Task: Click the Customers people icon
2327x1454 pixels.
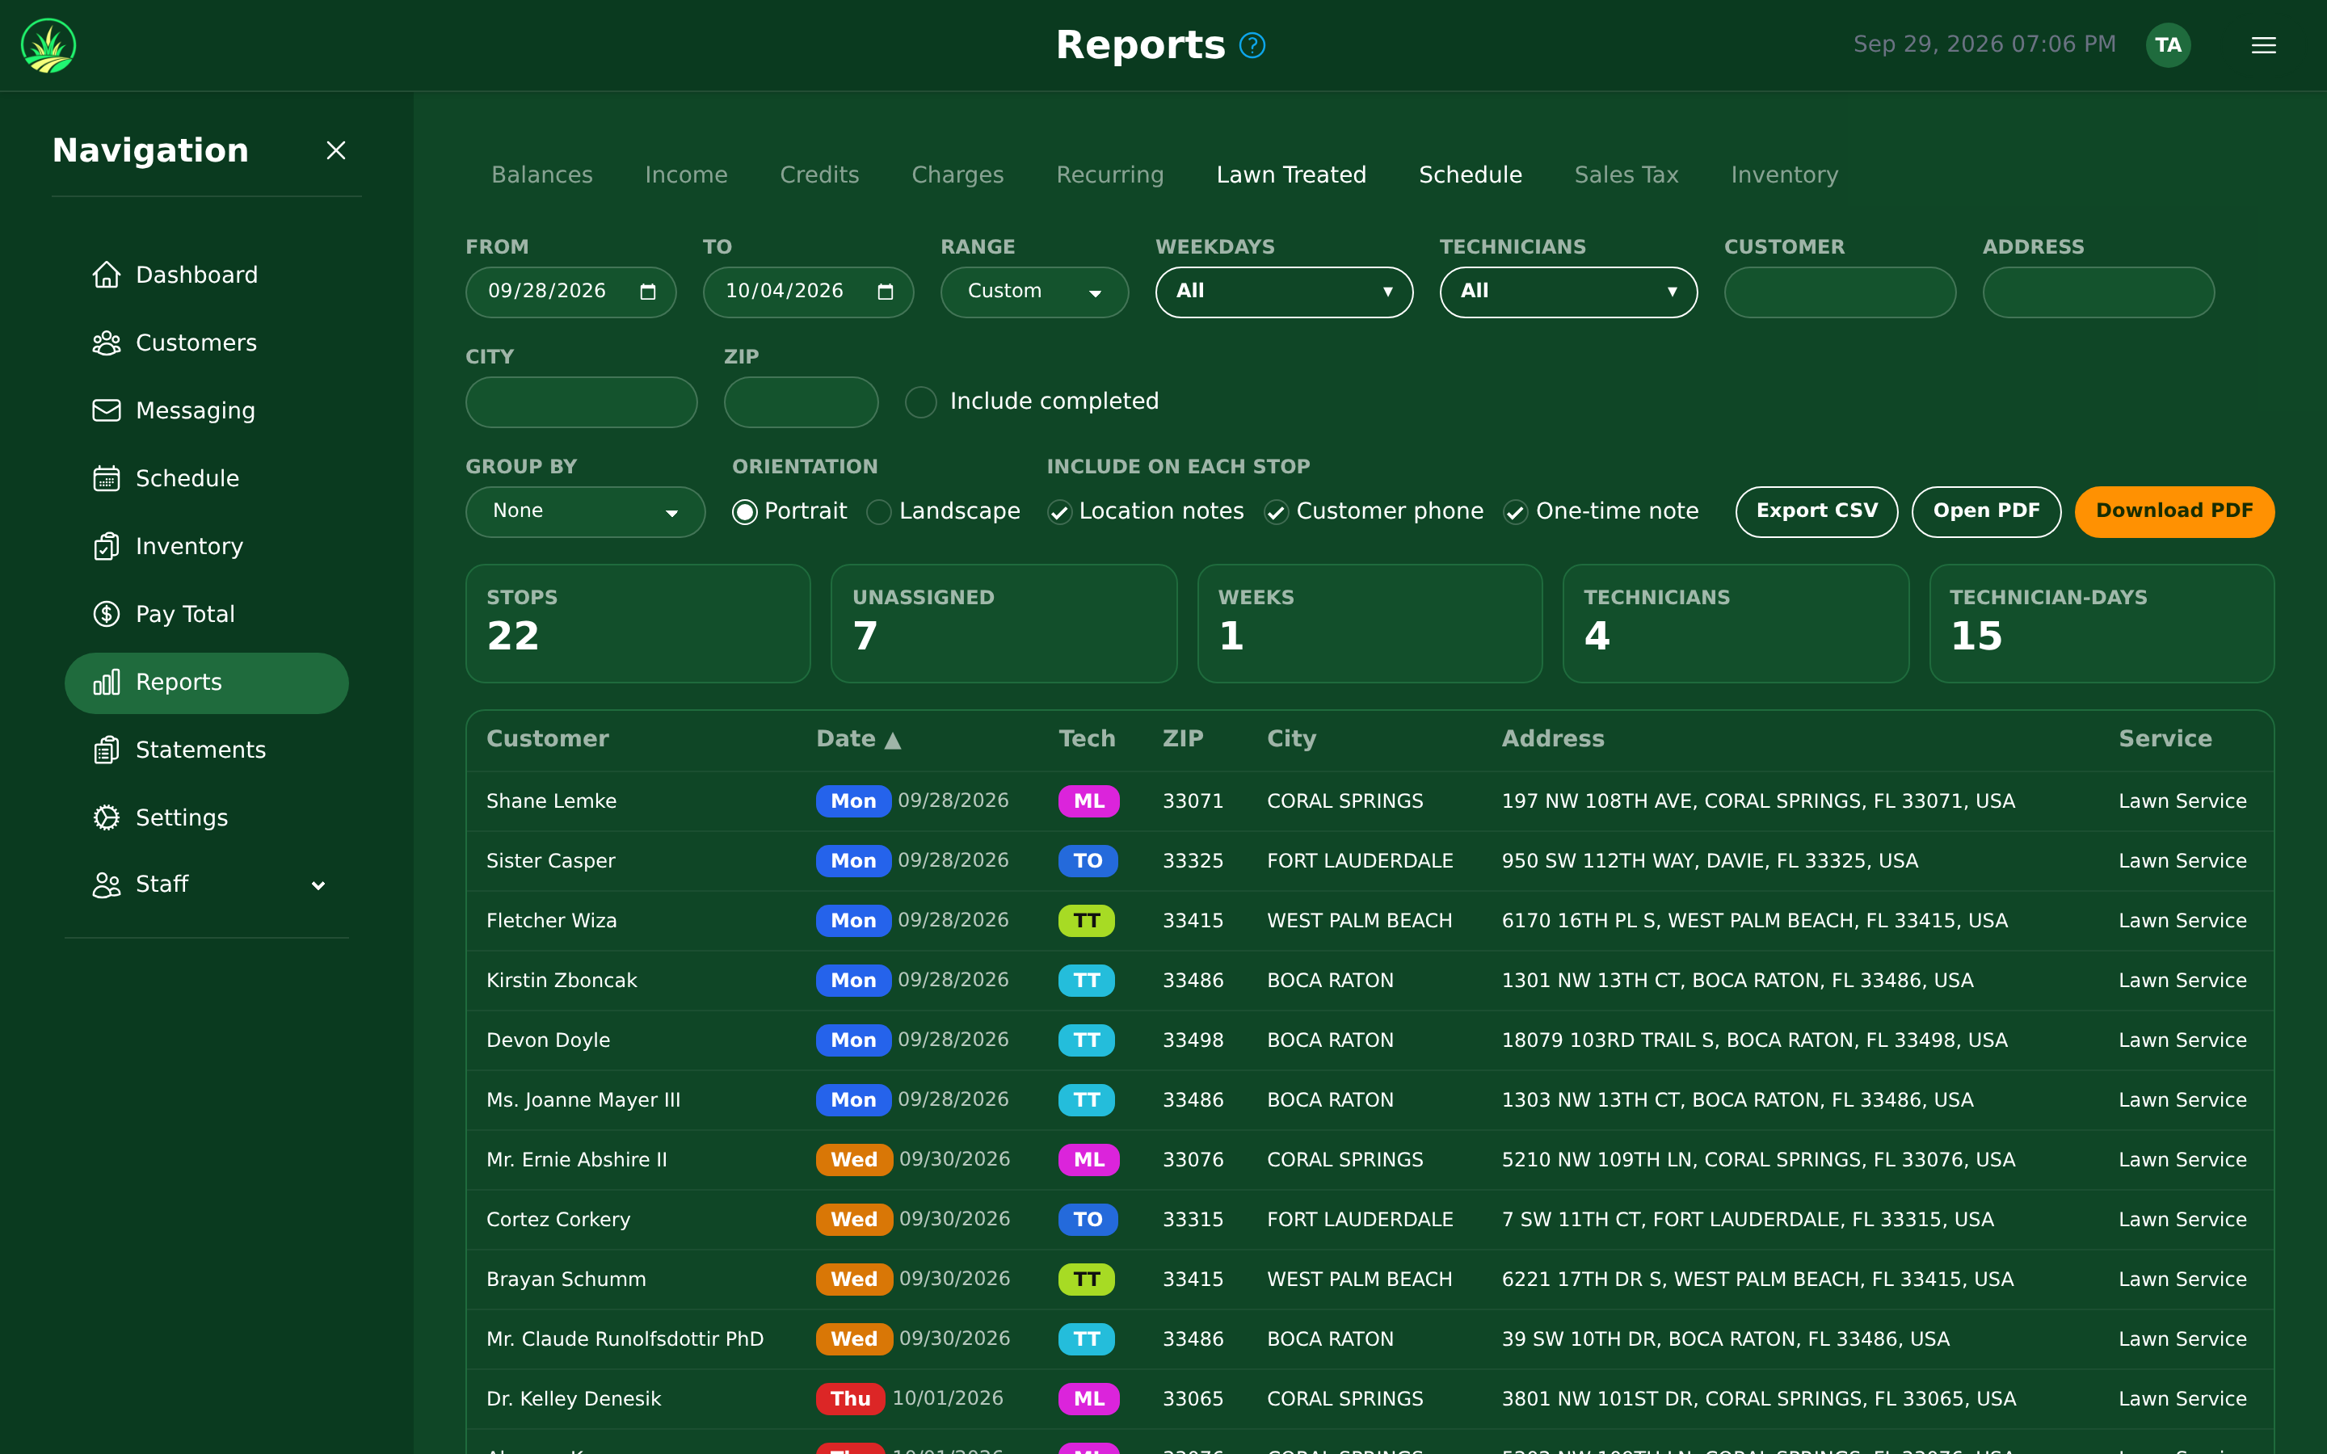Action: tap(107, 342)
